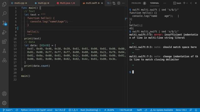This screenshot has height=112, width=200.
Task: Switch to the multi.cpp tab
Action: [x=19, y=3]
